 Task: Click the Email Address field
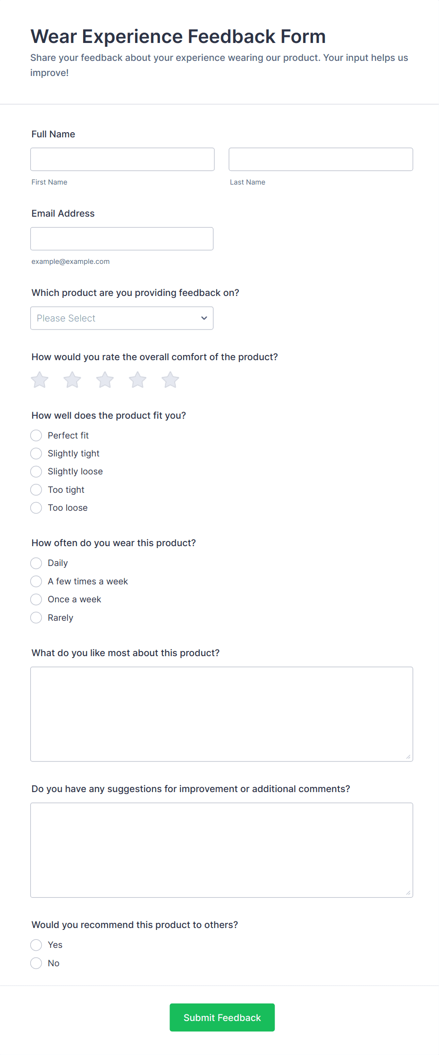pyautogui.click(x=122, y=238)
